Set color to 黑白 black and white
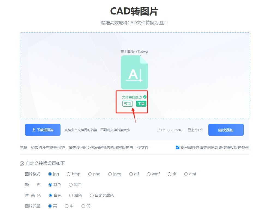Screen dimensions: 268x210 pos(71,185)
